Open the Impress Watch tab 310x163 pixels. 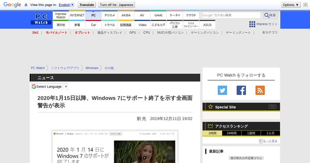pyautogui.click(x=61, y=15)
